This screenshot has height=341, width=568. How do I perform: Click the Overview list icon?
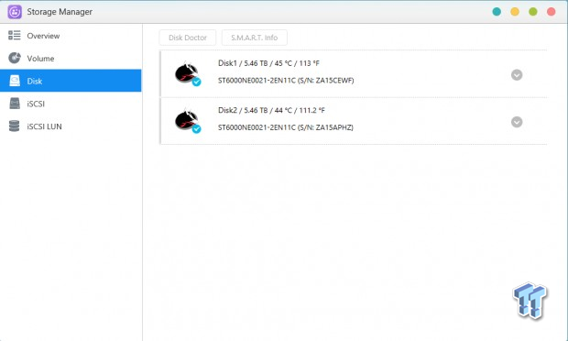[15, 35]
